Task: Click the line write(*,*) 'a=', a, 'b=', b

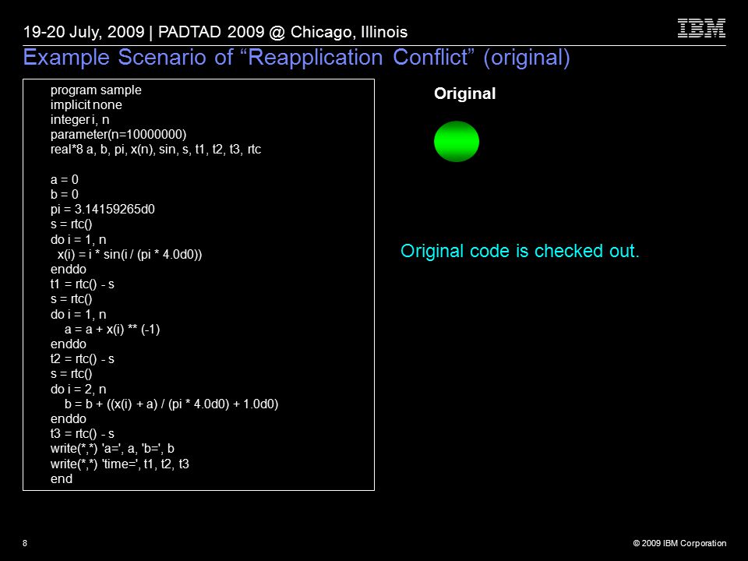Action: point(112,449)
